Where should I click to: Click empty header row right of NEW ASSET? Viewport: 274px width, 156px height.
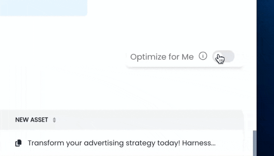pyautogui.click(x=148, y=120)
